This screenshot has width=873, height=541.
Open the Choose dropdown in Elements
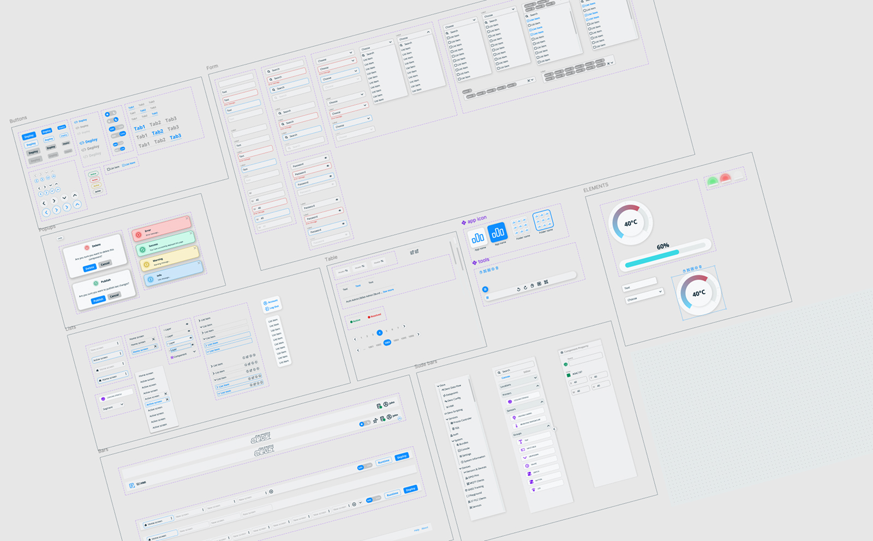tap(644, 295)
